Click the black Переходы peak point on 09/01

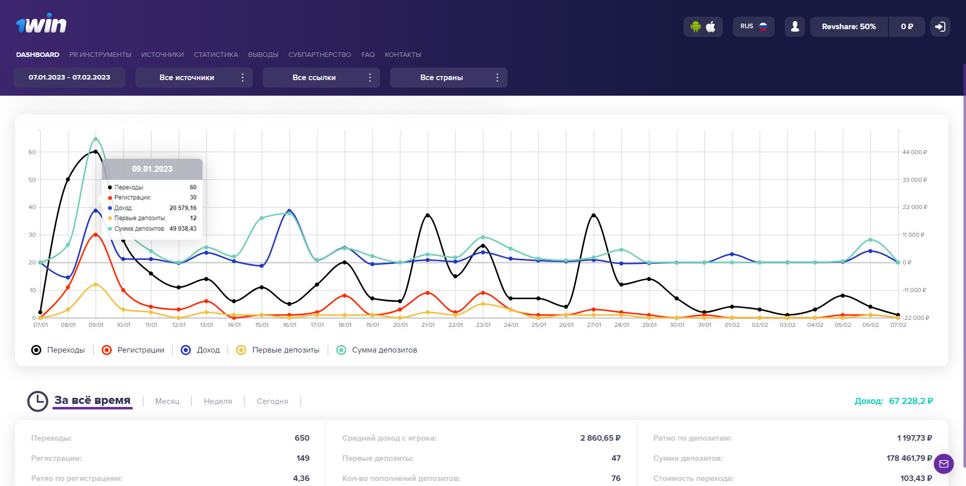pos(96,152)
